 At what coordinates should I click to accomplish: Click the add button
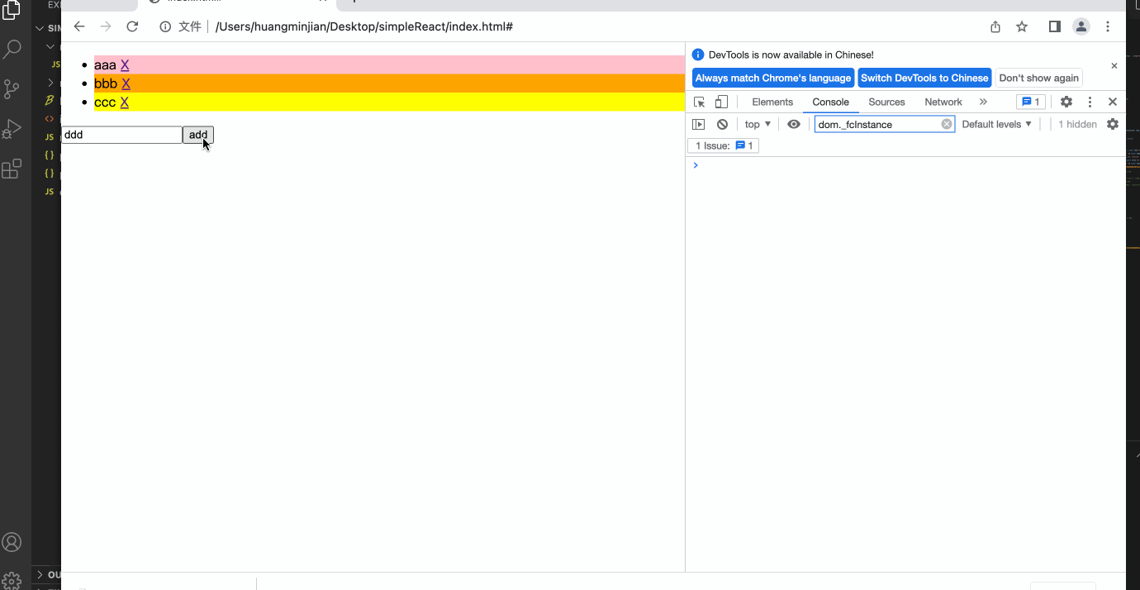[x=198, y=135]
